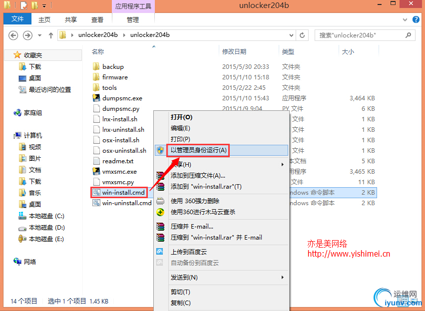Refresh the address bar location
The image size is (425, 311).
click(302, 35)
